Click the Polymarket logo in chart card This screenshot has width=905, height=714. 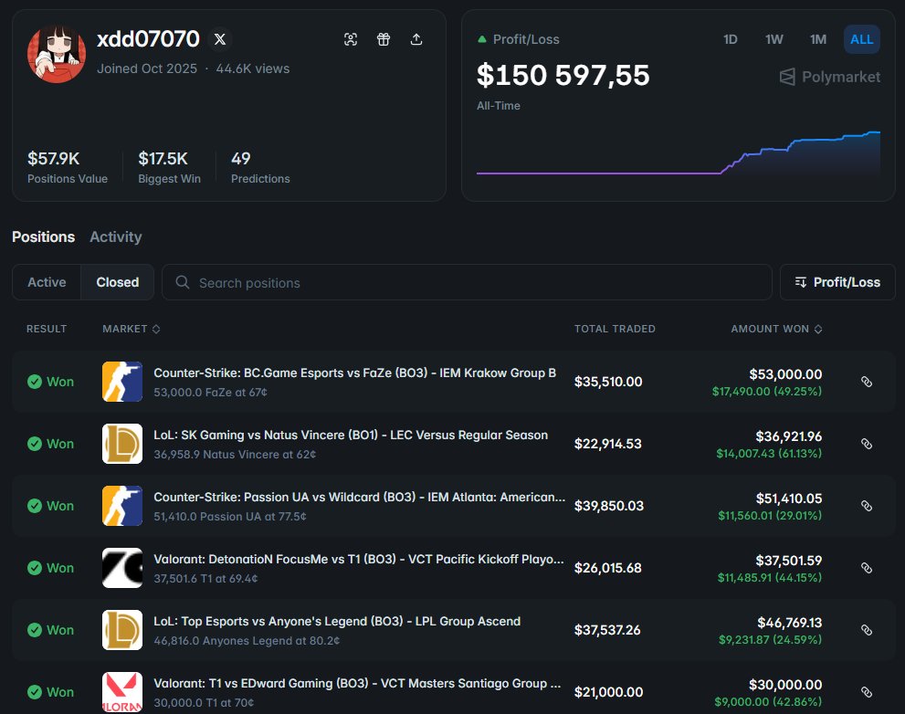tap(829, 77)
